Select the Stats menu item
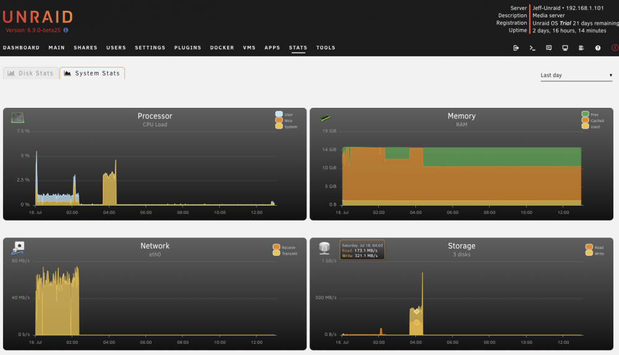 click(298, 48)
